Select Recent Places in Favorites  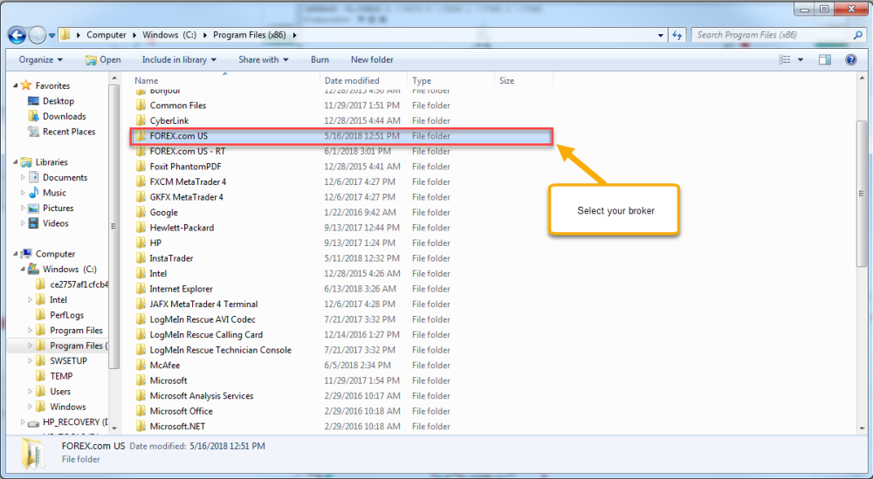coord(69,132)
